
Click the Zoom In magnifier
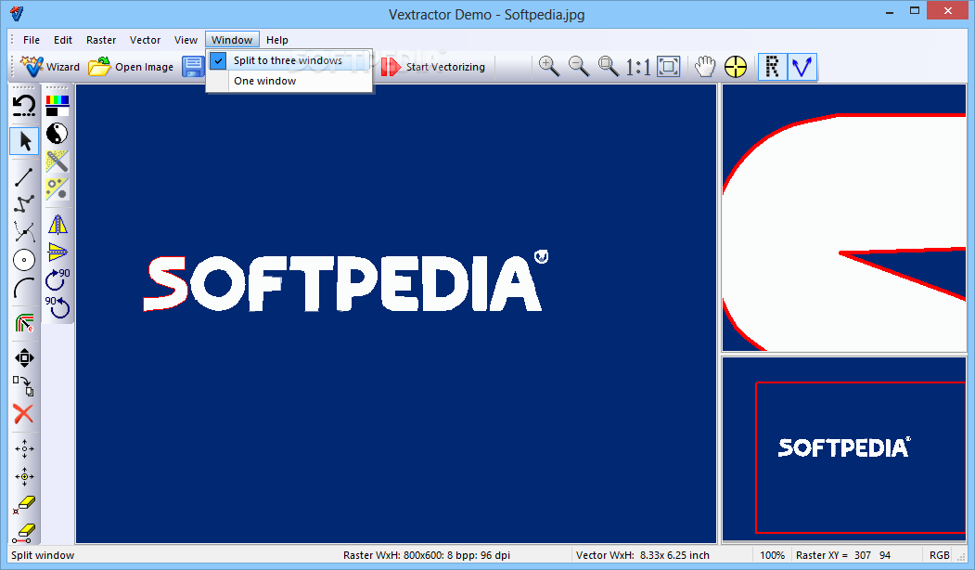click(548, 67)
